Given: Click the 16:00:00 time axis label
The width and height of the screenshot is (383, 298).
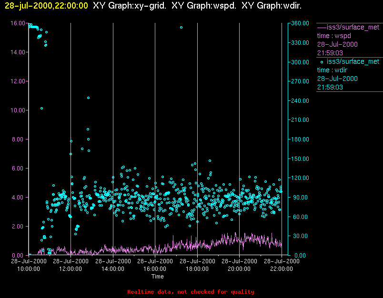Looking at the screenshot, I should pyautogui.click(x=155, y=269).
